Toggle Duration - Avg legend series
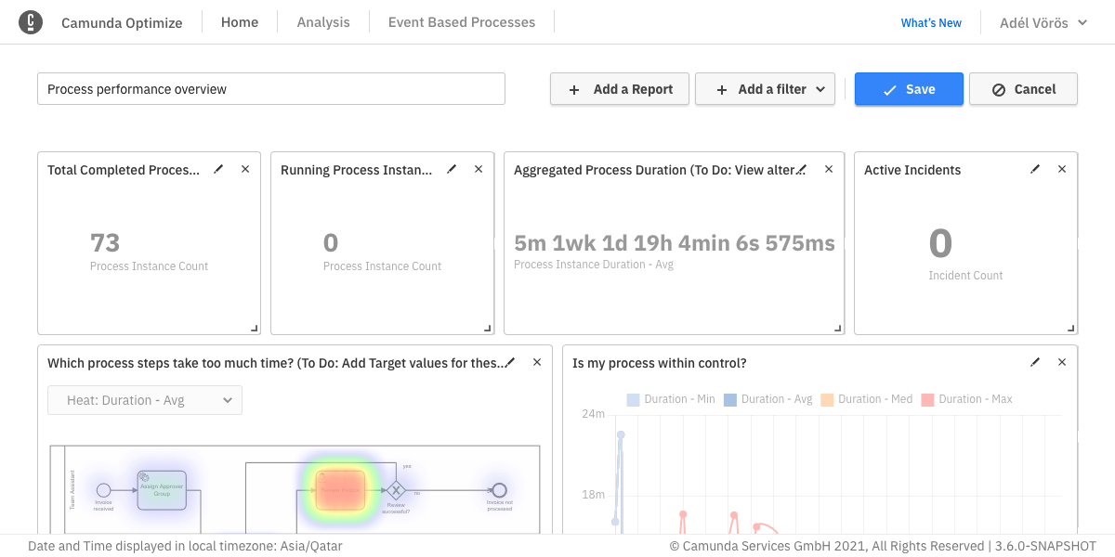Screen dimensions: 1115x557 pos(767,399)
